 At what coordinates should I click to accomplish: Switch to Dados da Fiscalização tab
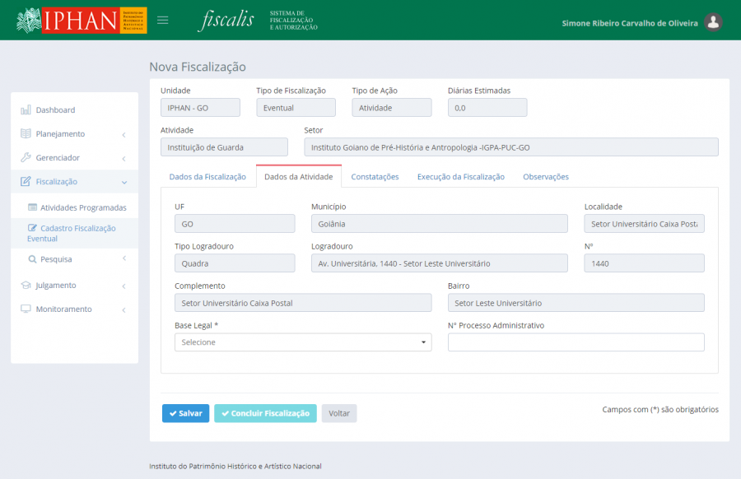pos(207,177)
